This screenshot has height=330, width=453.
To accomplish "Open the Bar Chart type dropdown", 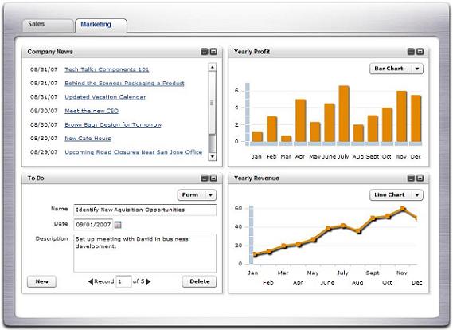I will [417, 69].
